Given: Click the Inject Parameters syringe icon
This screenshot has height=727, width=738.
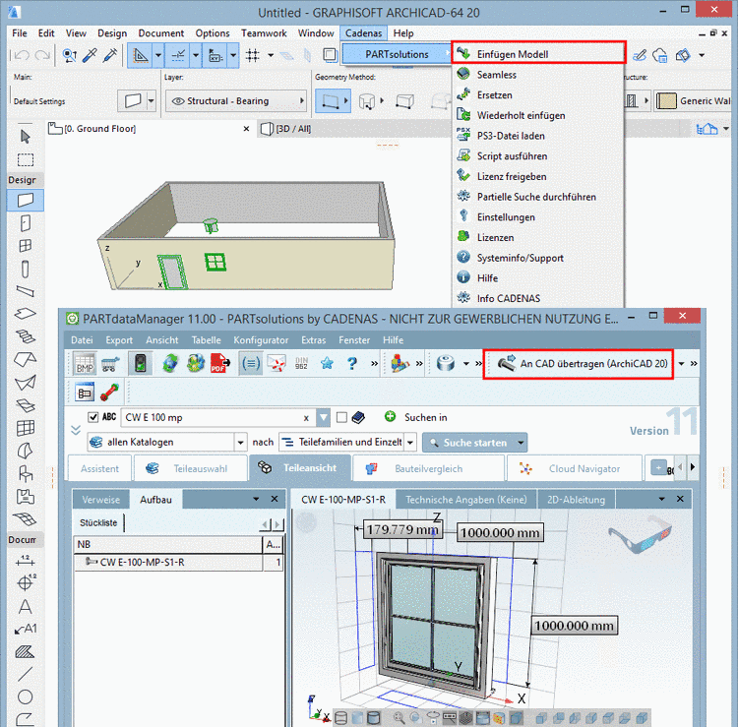Looking at the screenshot, I should 109,55.
